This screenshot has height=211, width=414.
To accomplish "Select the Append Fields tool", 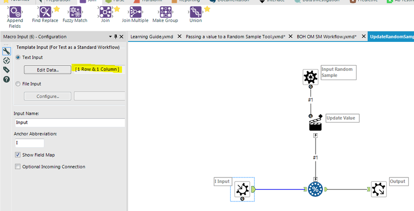I will [15, 17].
